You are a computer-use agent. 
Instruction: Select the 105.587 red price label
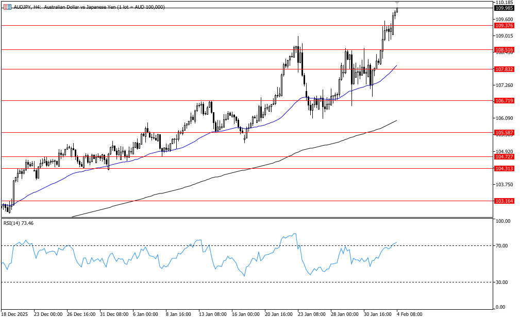pyautogui.click(x=503, y=133)
